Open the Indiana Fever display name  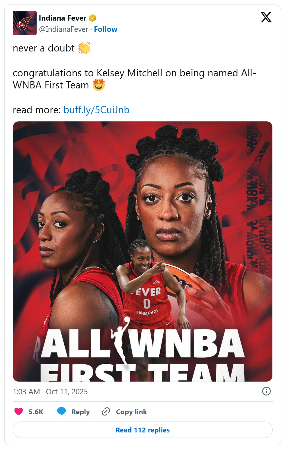pyautogui.click(x=62, y=18)
